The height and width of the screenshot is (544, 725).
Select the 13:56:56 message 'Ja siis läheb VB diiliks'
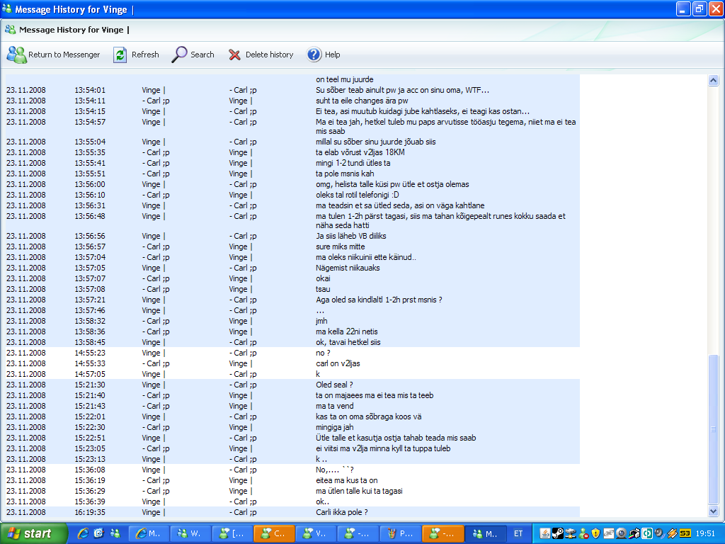point(350,236)
